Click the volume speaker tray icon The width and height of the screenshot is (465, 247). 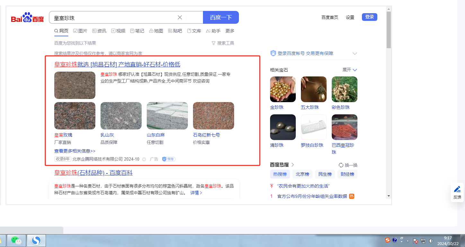[x=431, y=241]
